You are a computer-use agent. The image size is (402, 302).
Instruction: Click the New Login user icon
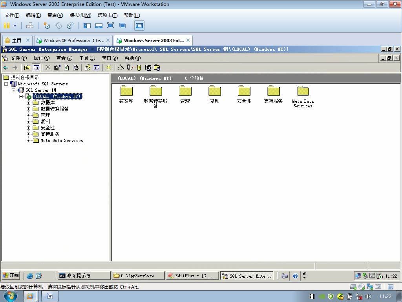pyautogui.click(x=148, y=68)
